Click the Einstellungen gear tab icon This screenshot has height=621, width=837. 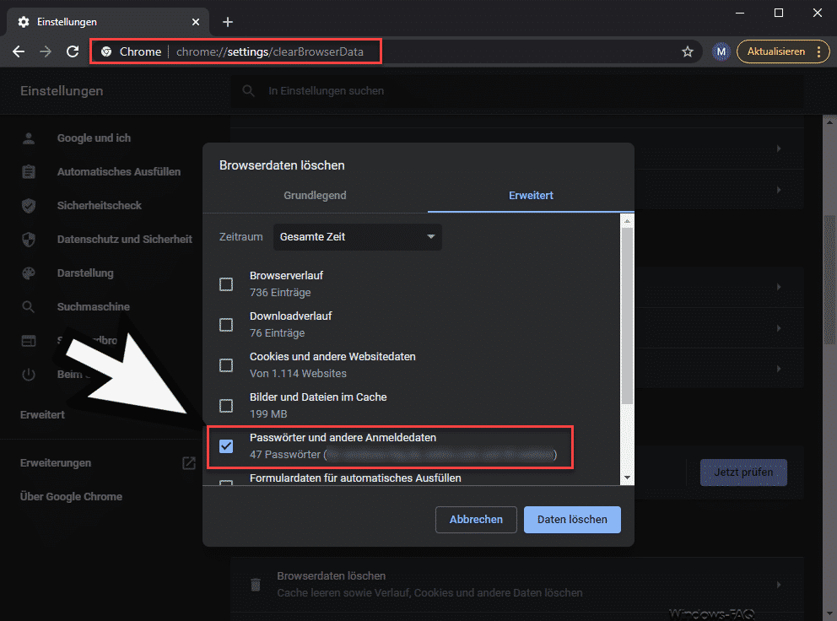pyautogui.click(x=24, y=22)
